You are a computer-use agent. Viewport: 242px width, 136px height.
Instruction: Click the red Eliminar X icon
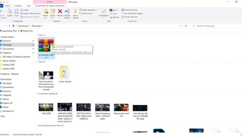[60, 11]
